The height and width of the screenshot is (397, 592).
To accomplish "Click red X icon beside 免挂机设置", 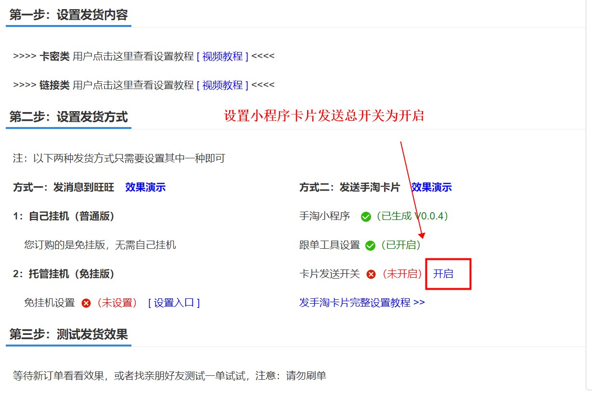I will (86, 303).
